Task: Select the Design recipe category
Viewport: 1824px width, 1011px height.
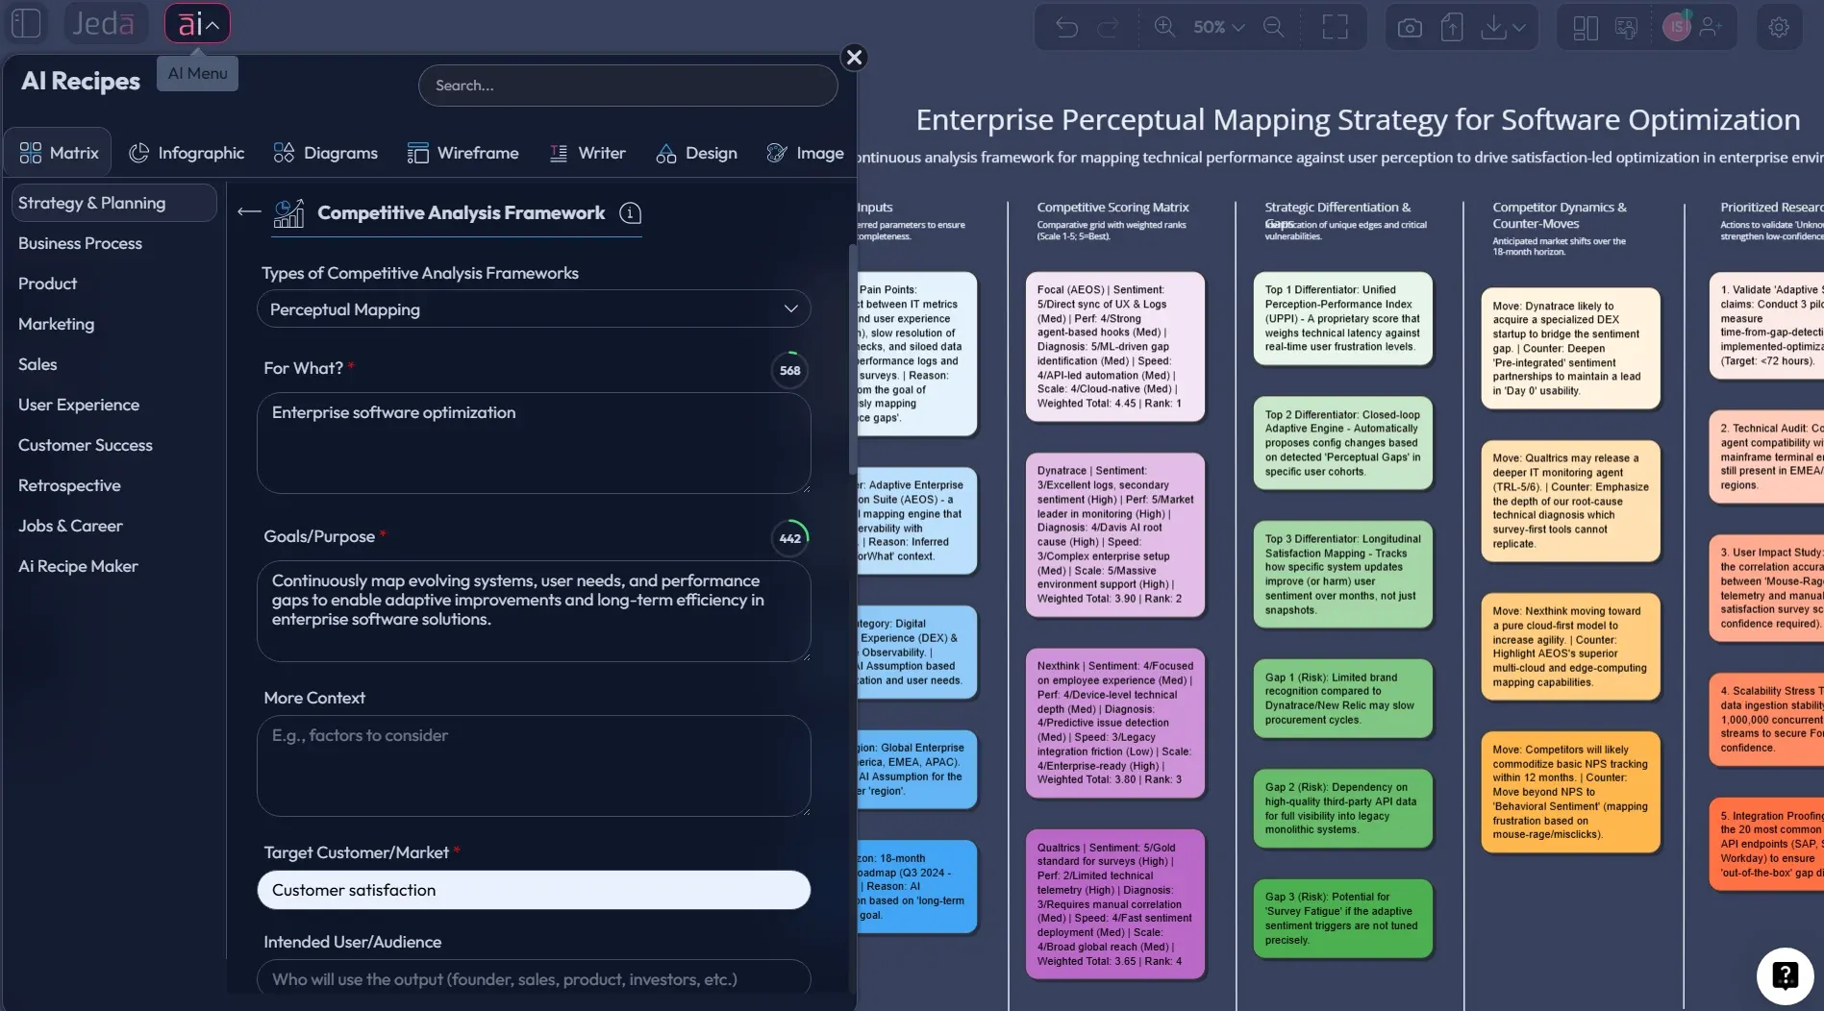Action: point(696,152)
